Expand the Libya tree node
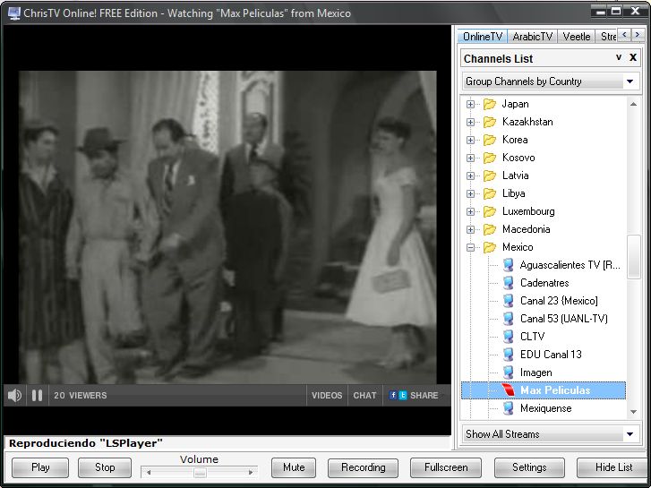Image resolution: width=651 pixels, height=488 pixels. coord(470,193)
